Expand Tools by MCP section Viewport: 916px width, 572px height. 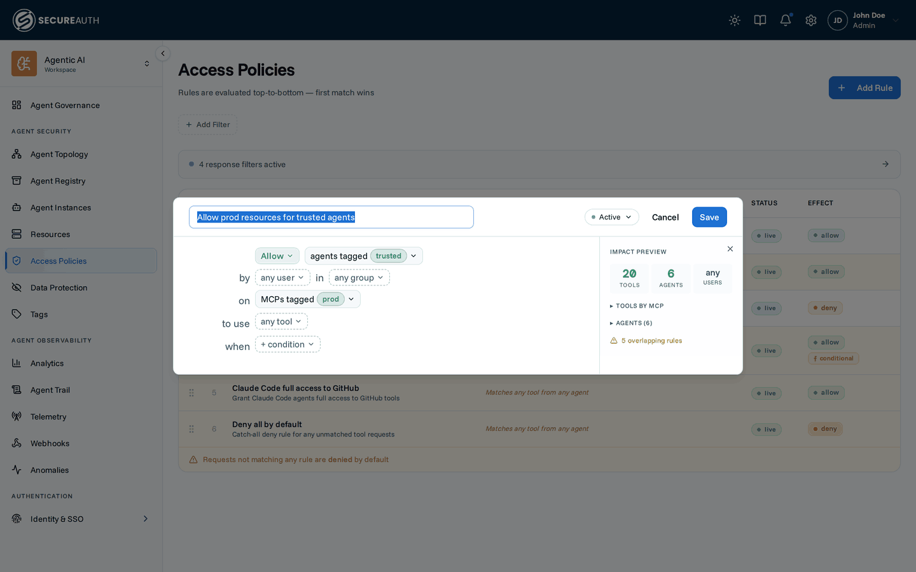(637, 306)
